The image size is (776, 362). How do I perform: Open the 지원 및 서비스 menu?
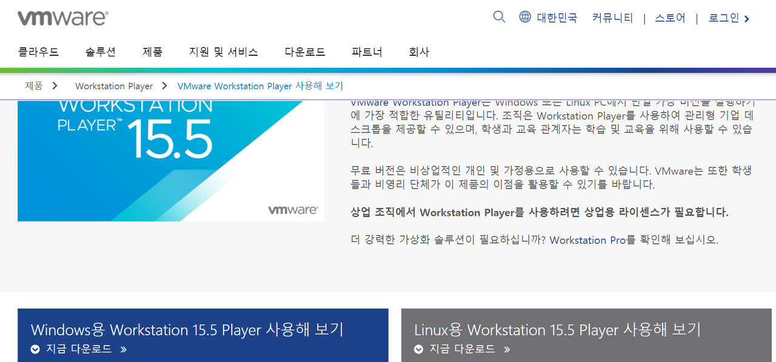(x=224, y=52)
